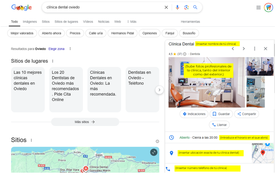Click the tooth profile avatar
This screenshot has height=183, width=275.
pyautogui.click(x=268, y=8)
